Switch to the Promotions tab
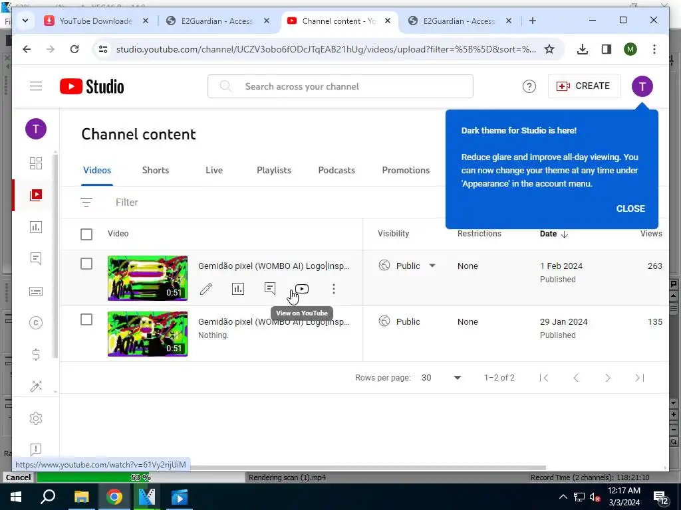 (x=406, y=170)
